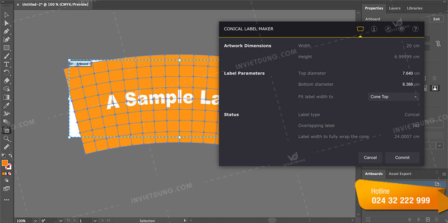
Task: Open the drawing modes button
Action: pyautogui.click(x=7, y=180)
